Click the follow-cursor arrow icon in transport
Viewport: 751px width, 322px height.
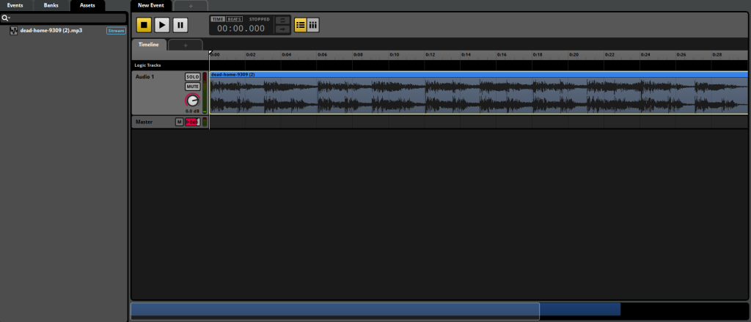click(282, 30)
